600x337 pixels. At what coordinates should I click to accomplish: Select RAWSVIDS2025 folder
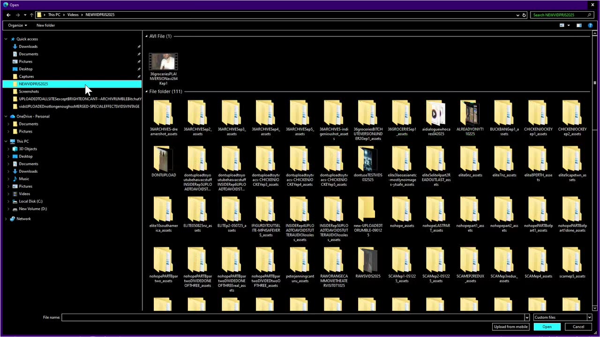pyautogui.click(x=367, y=263)
